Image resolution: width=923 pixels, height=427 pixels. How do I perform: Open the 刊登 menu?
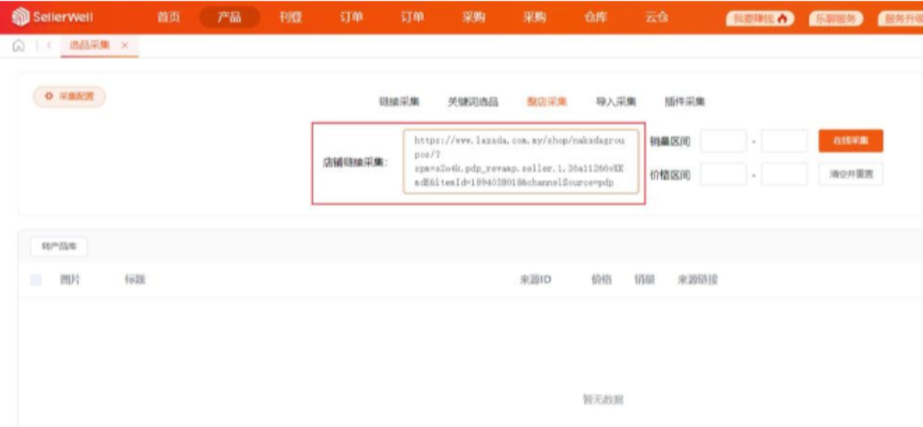[291, 17]
